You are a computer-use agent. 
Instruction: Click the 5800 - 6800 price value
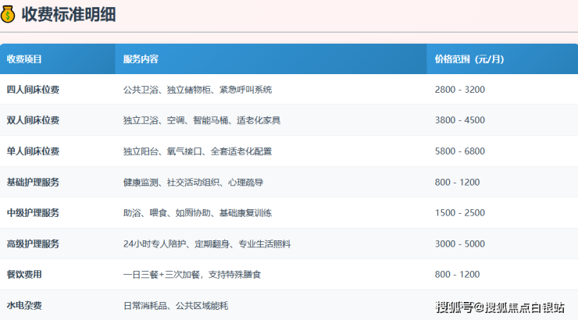tap(459, 151)
